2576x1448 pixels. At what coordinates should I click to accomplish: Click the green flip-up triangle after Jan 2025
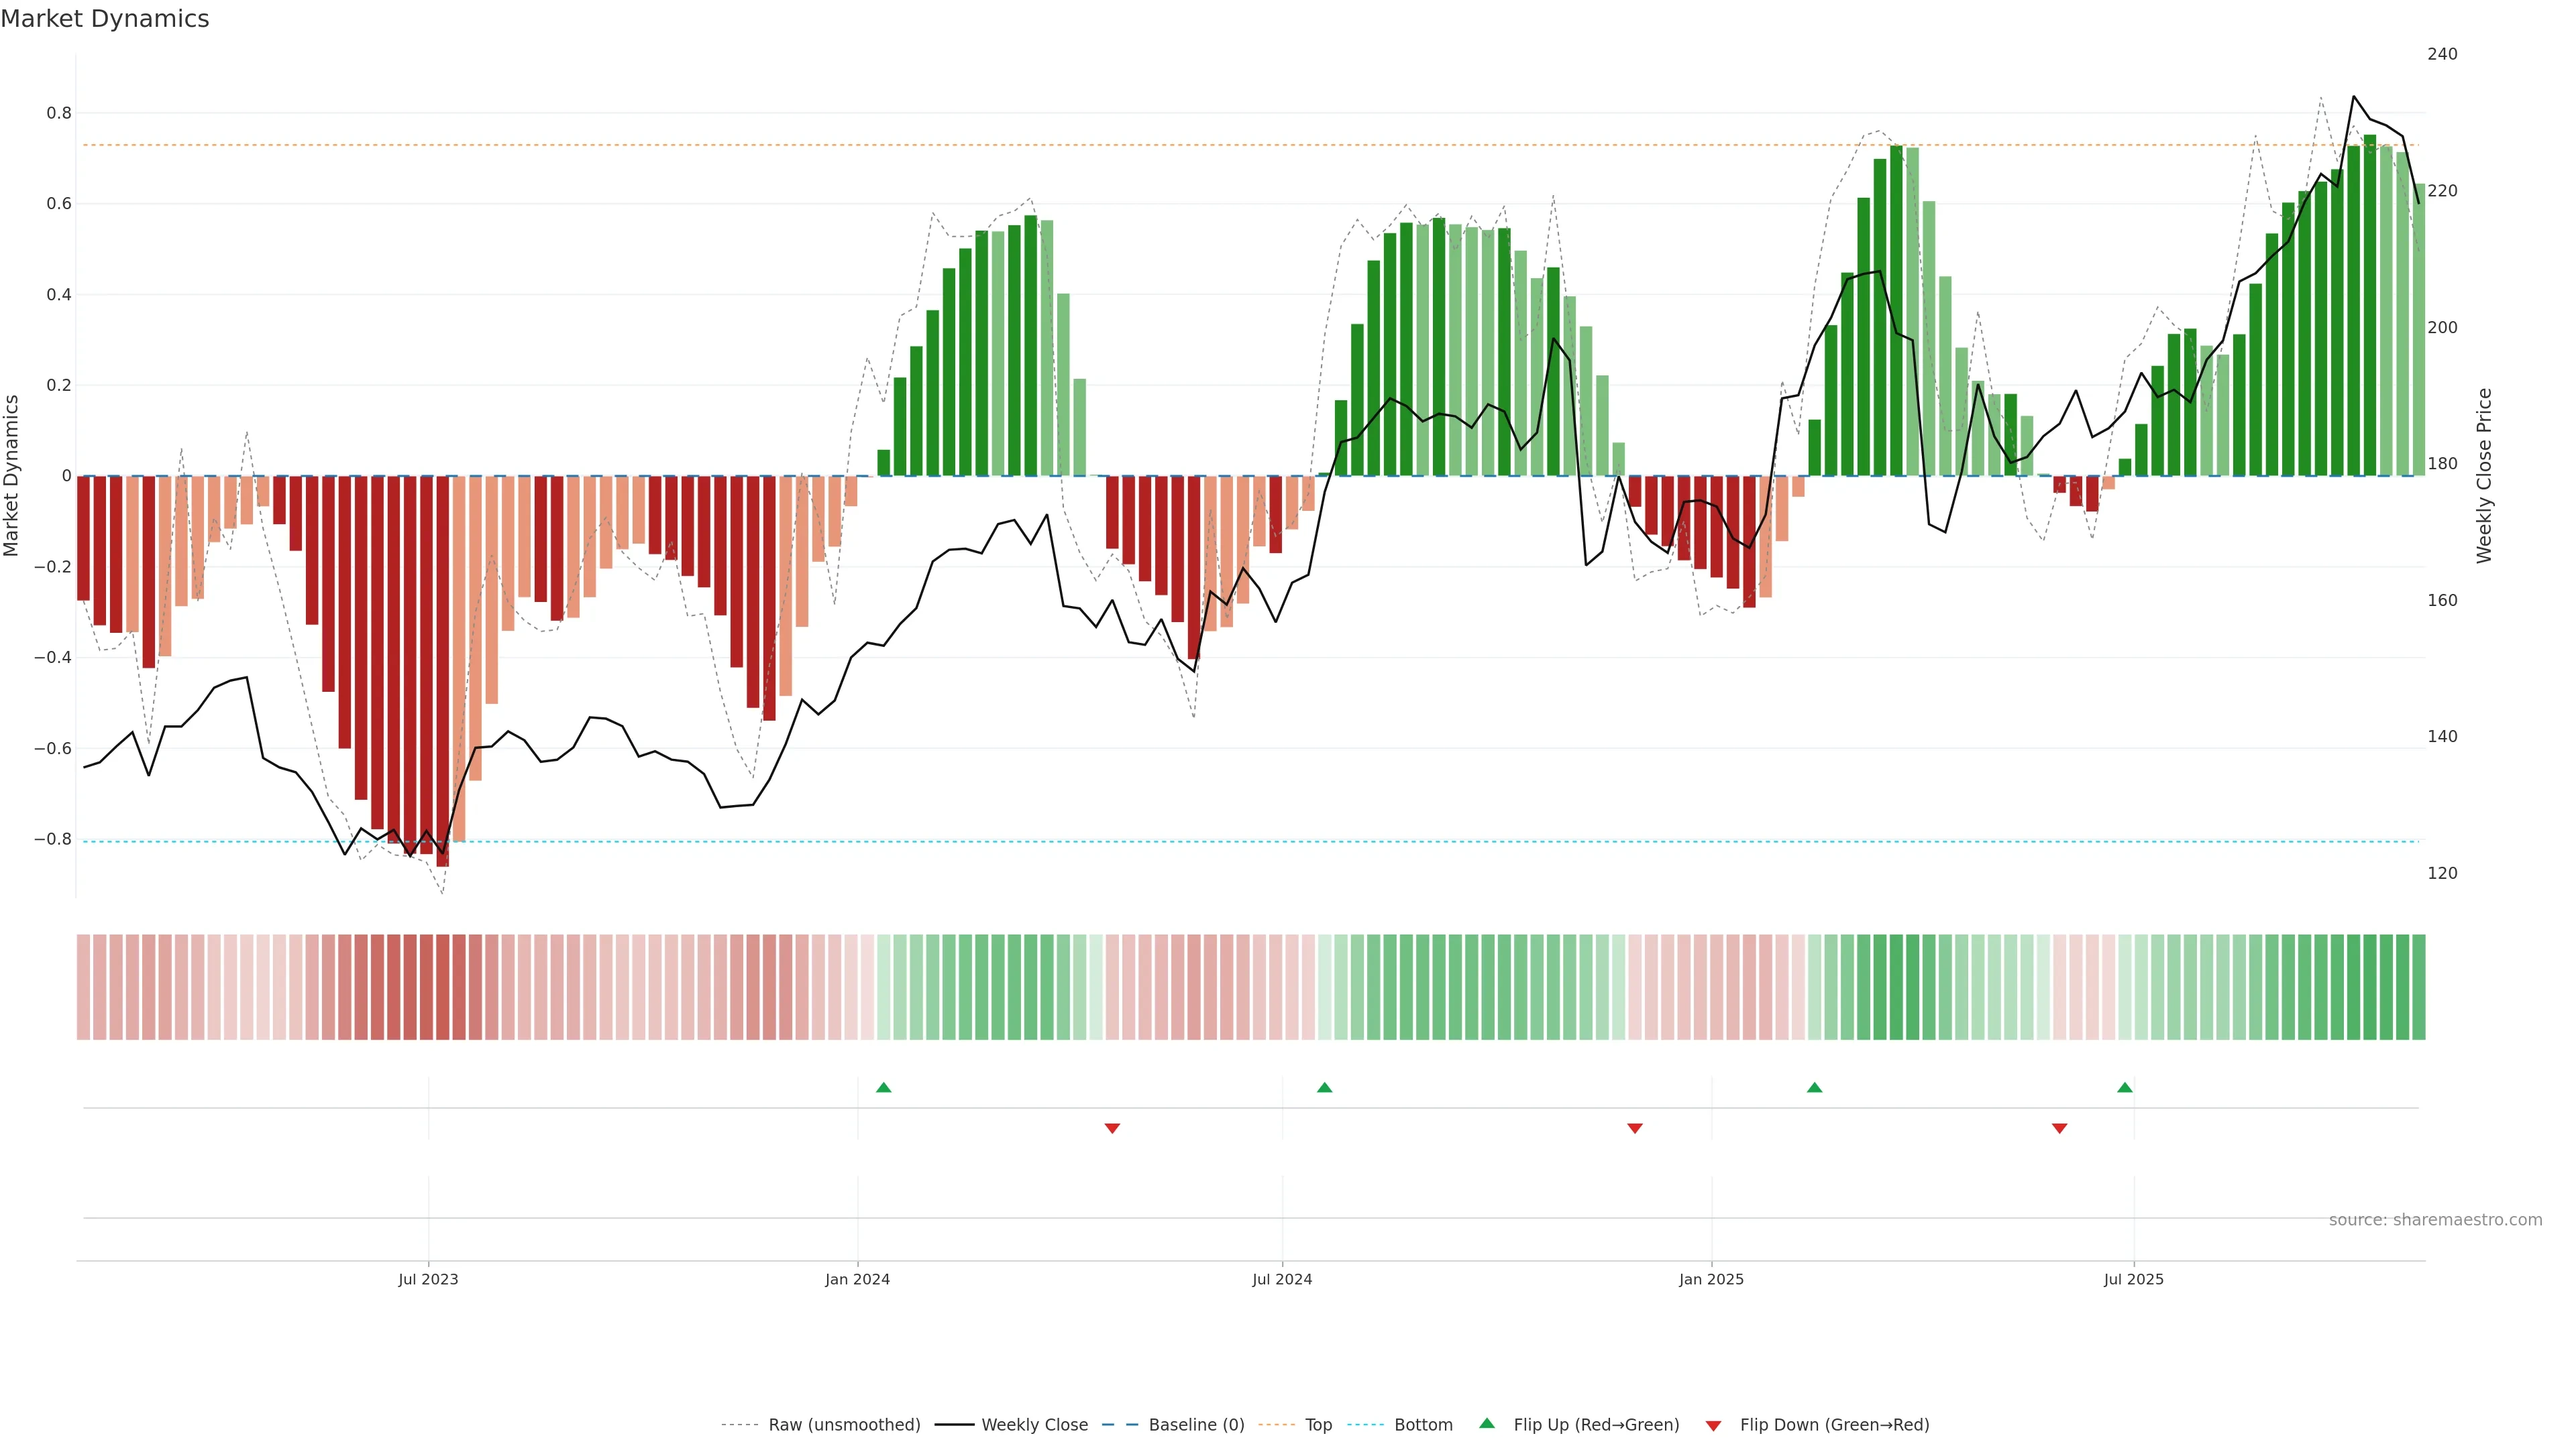[x=1814, y=1087]
